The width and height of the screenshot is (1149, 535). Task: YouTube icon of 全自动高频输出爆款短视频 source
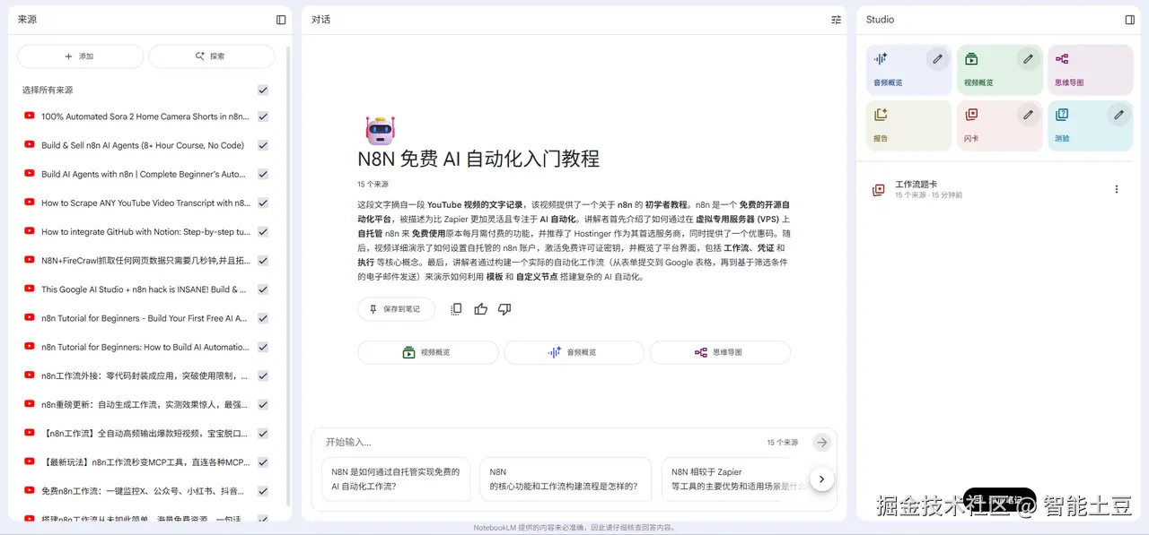pos(30,433)
